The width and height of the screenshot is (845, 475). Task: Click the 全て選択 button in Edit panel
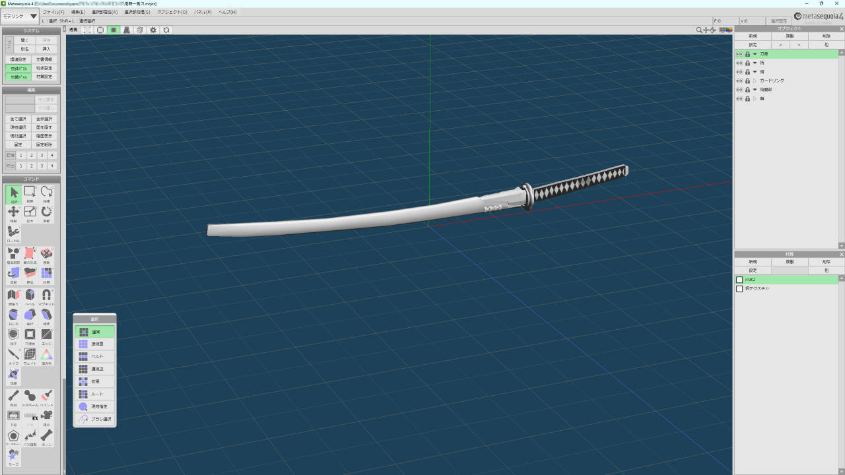(x=18, y=119)
